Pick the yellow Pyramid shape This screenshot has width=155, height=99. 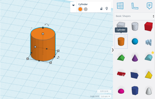[149, 75]
